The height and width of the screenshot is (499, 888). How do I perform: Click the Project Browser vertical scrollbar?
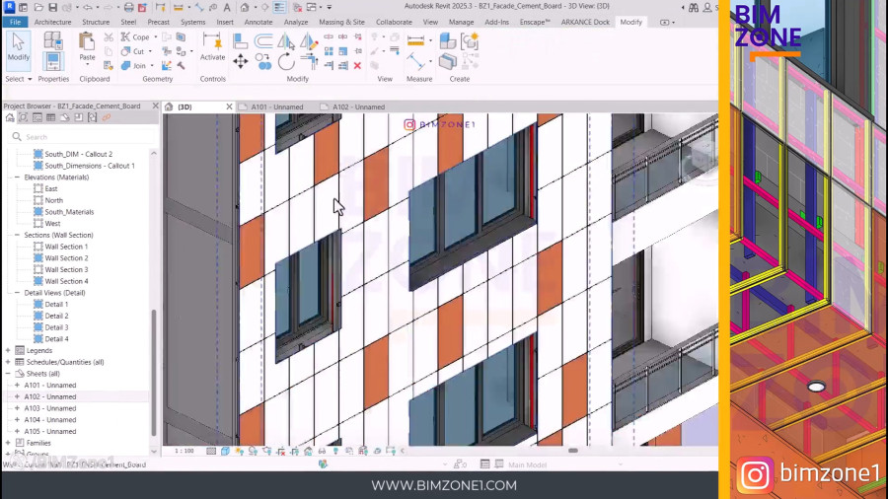154,372
